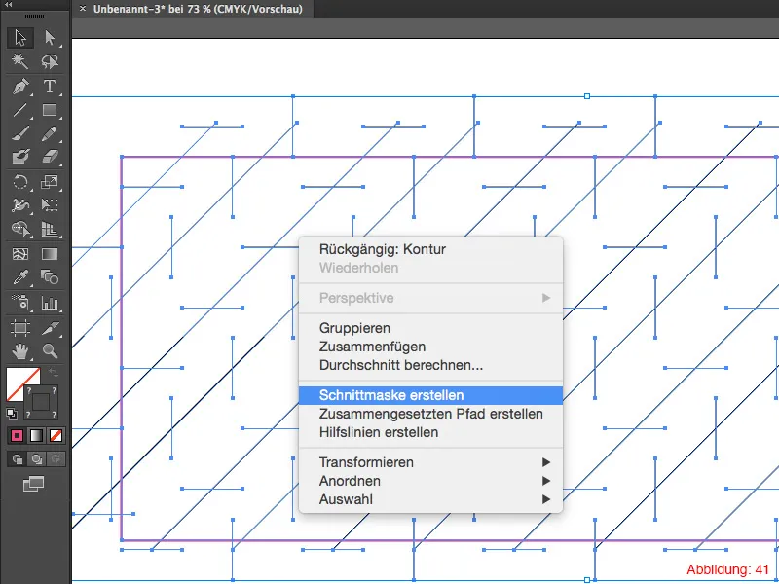This screenshot has height=584, width=779.
Task: Choose Hilfslinien erstellen
Action: pyautogui.click(x=430, y=432)
